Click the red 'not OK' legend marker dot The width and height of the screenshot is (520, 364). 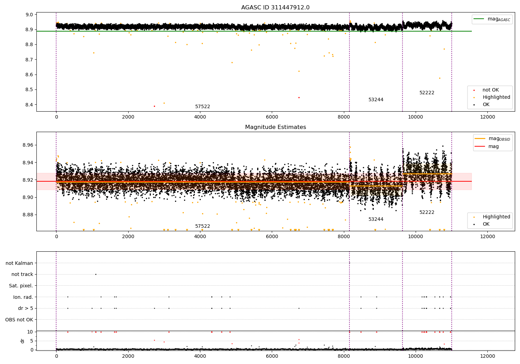pos(474,90)
